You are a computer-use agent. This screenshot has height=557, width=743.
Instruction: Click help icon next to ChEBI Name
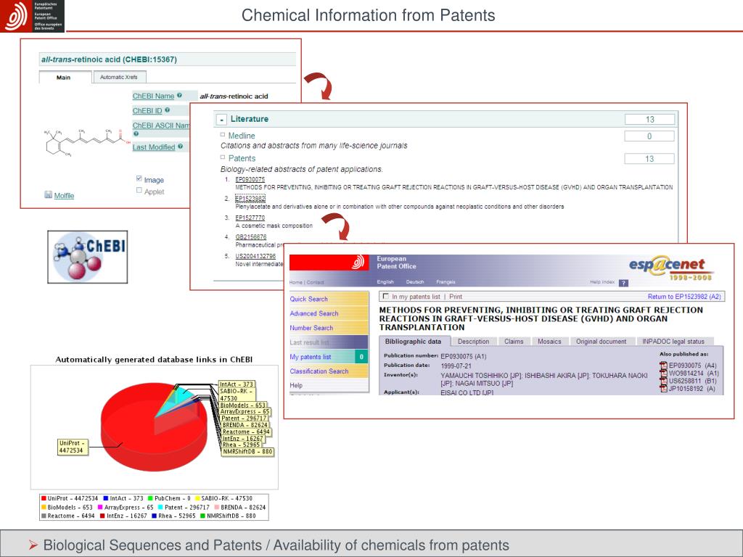pyautogui.click(x=180, y=96)
